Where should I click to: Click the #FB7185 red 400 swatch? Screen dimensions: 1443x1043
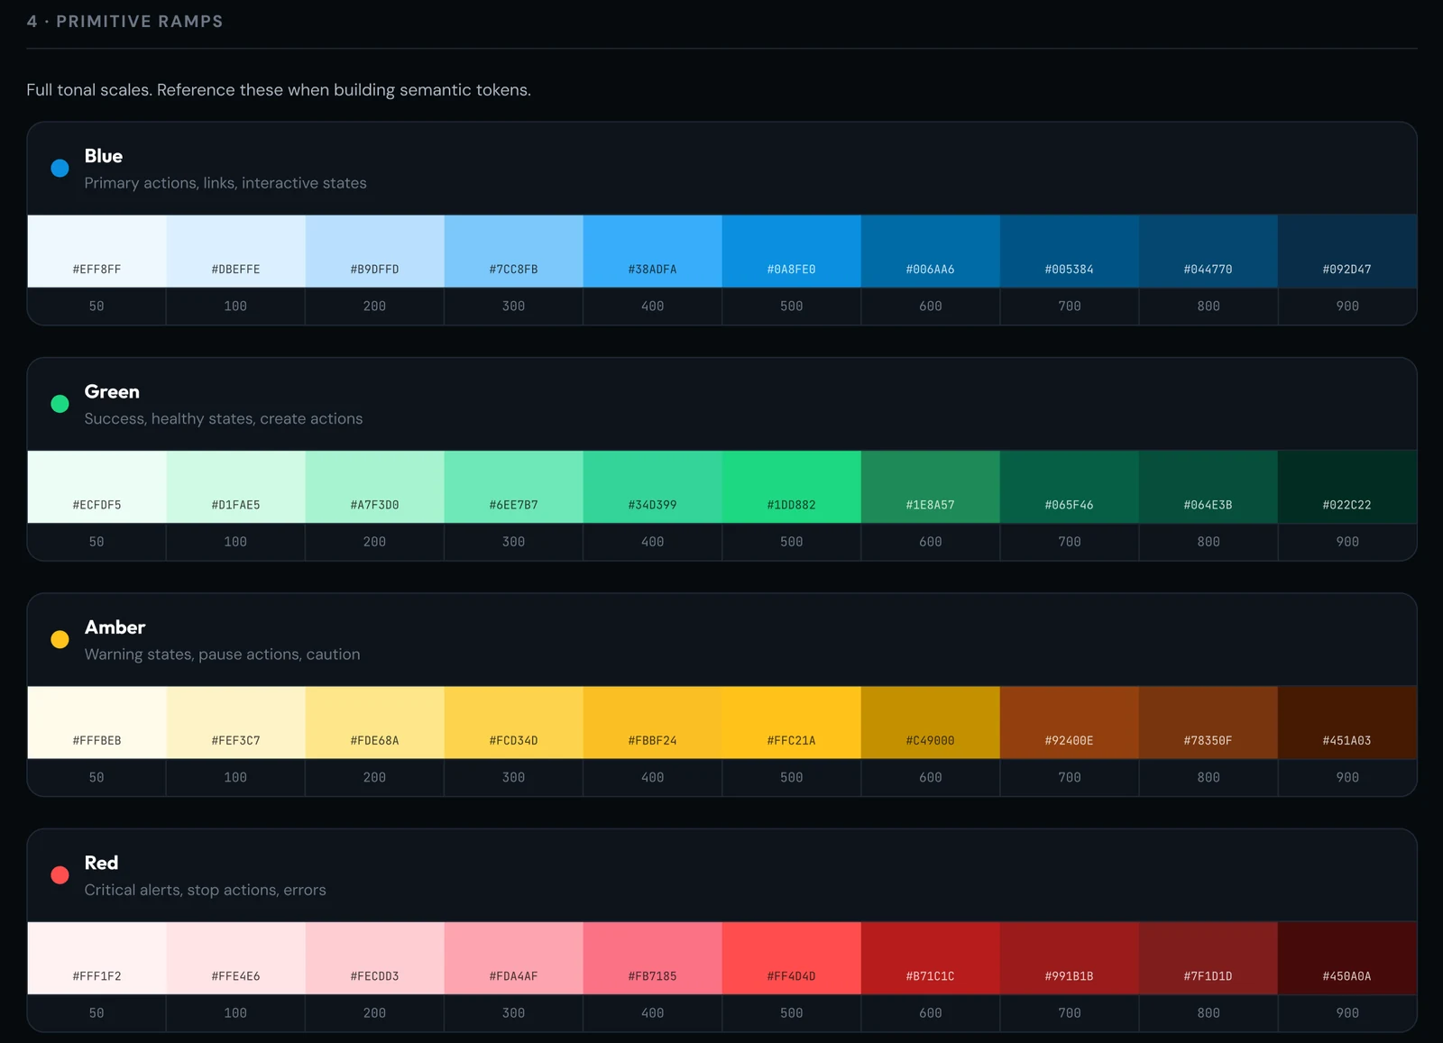(x=653, y=958)
